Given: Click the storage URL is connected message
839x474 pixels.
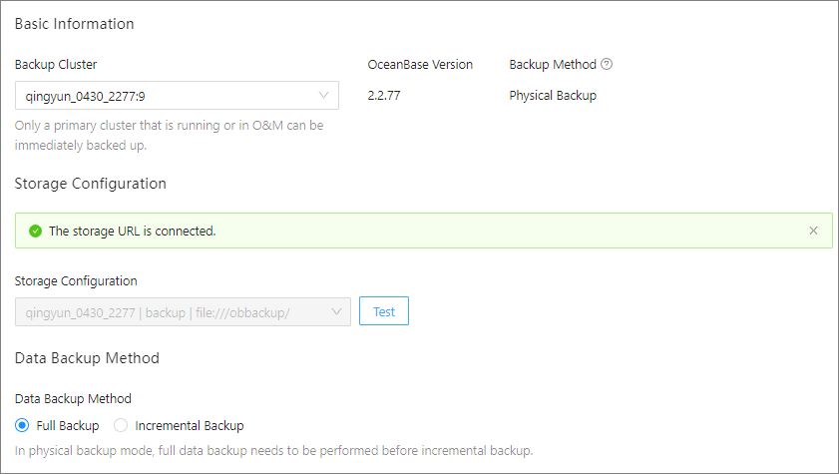Looking at the screenshot, I should pyautogui.click(x=132, y=231).
